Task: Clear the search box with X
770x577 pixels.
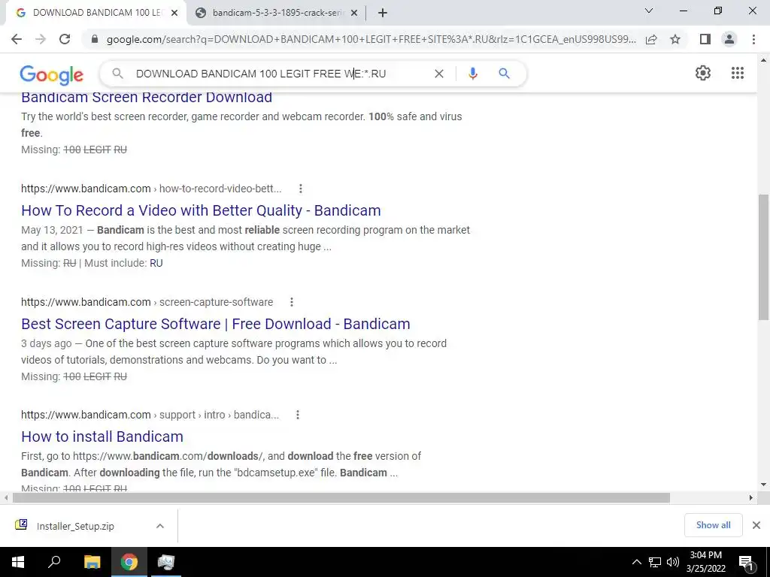Action: coord(439,74)
